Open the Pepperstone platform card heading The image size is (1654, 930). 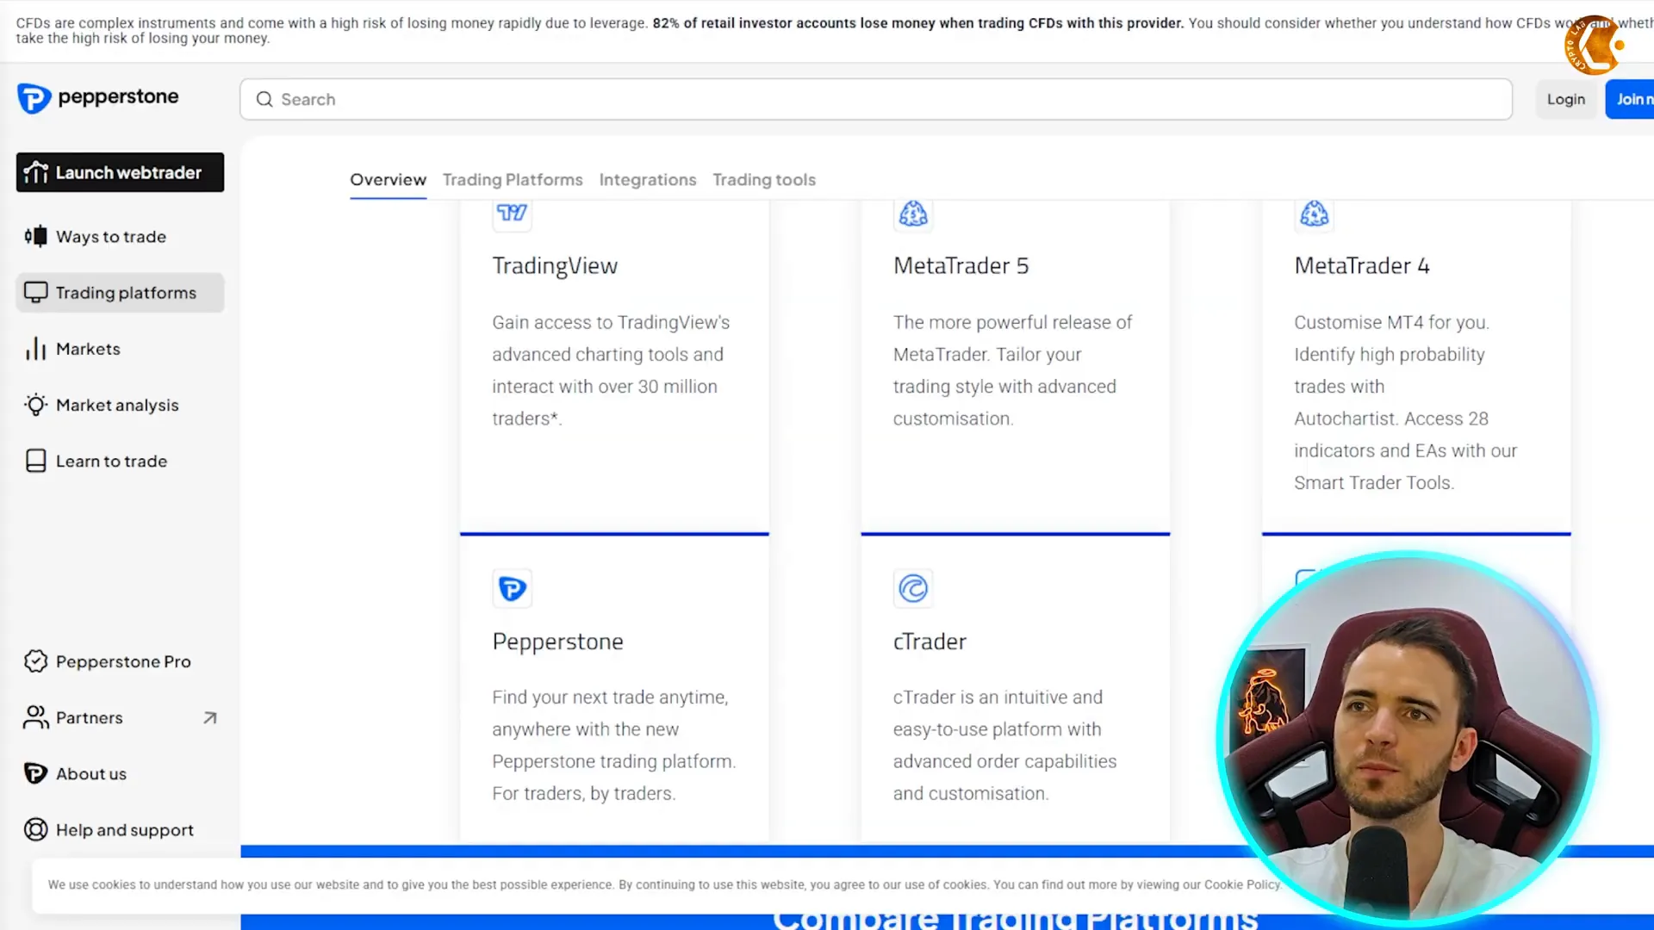[557, 642]
